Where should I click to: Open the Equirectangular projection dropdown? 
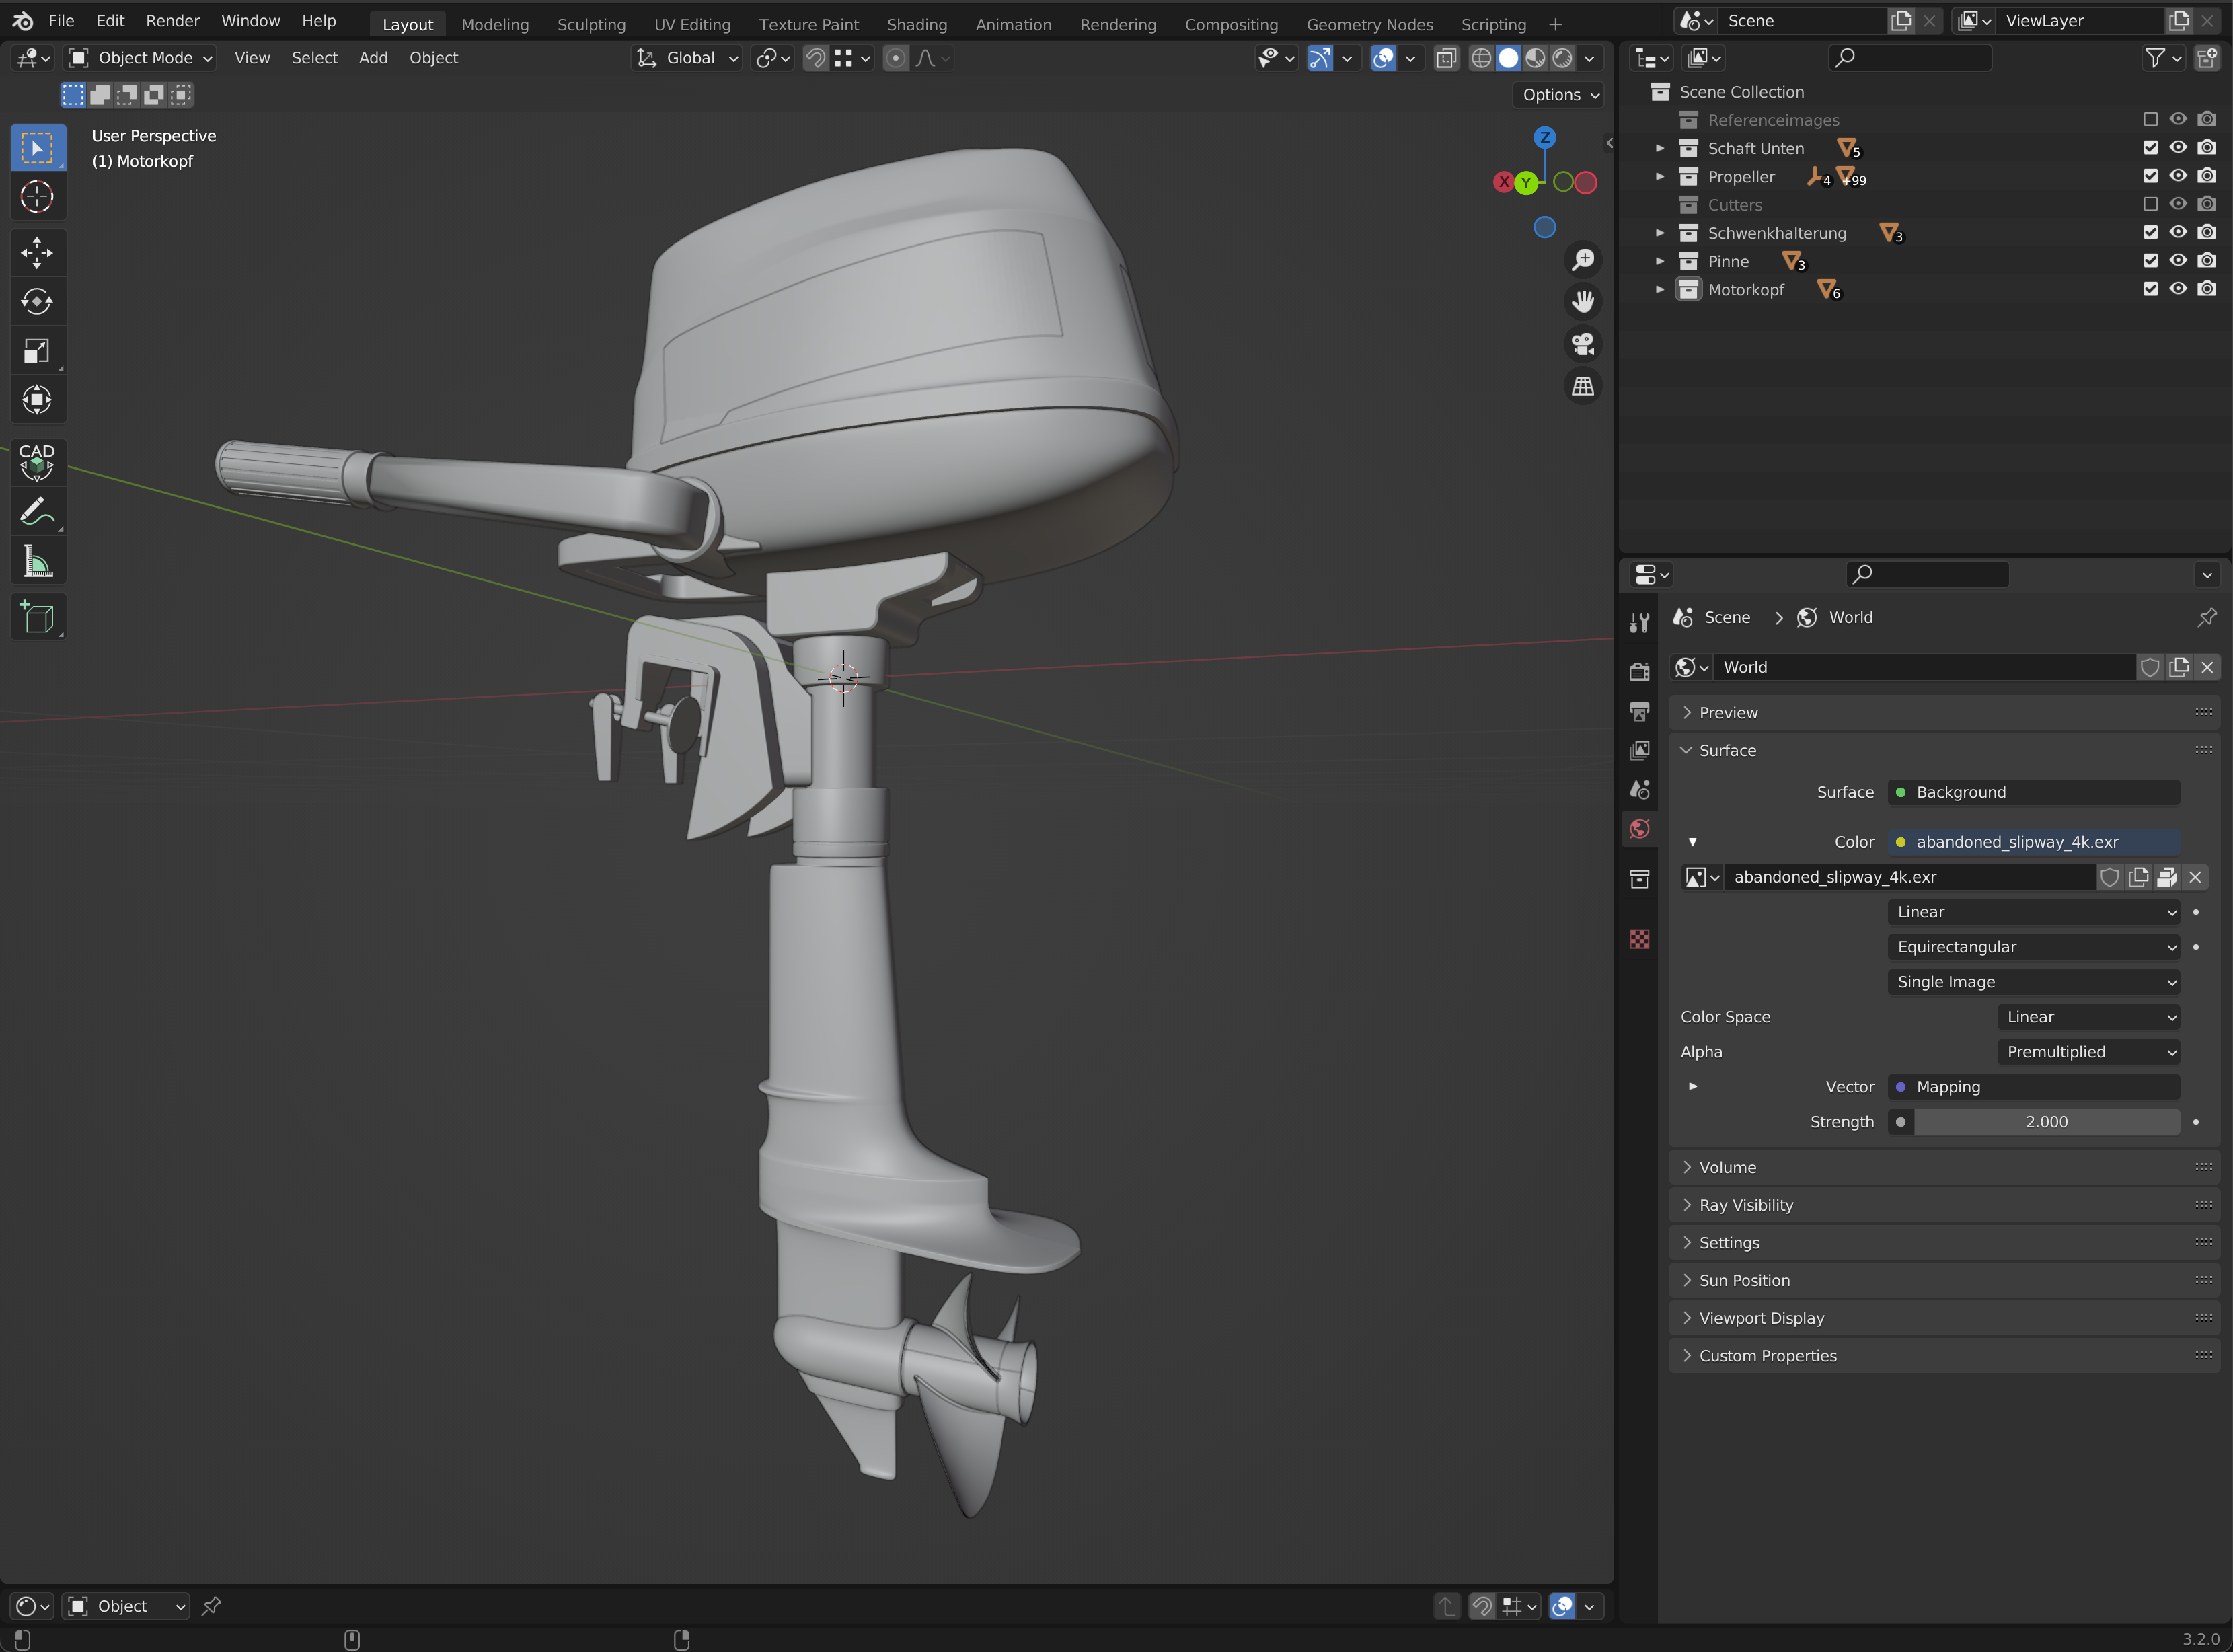(x=2034, y=947)
